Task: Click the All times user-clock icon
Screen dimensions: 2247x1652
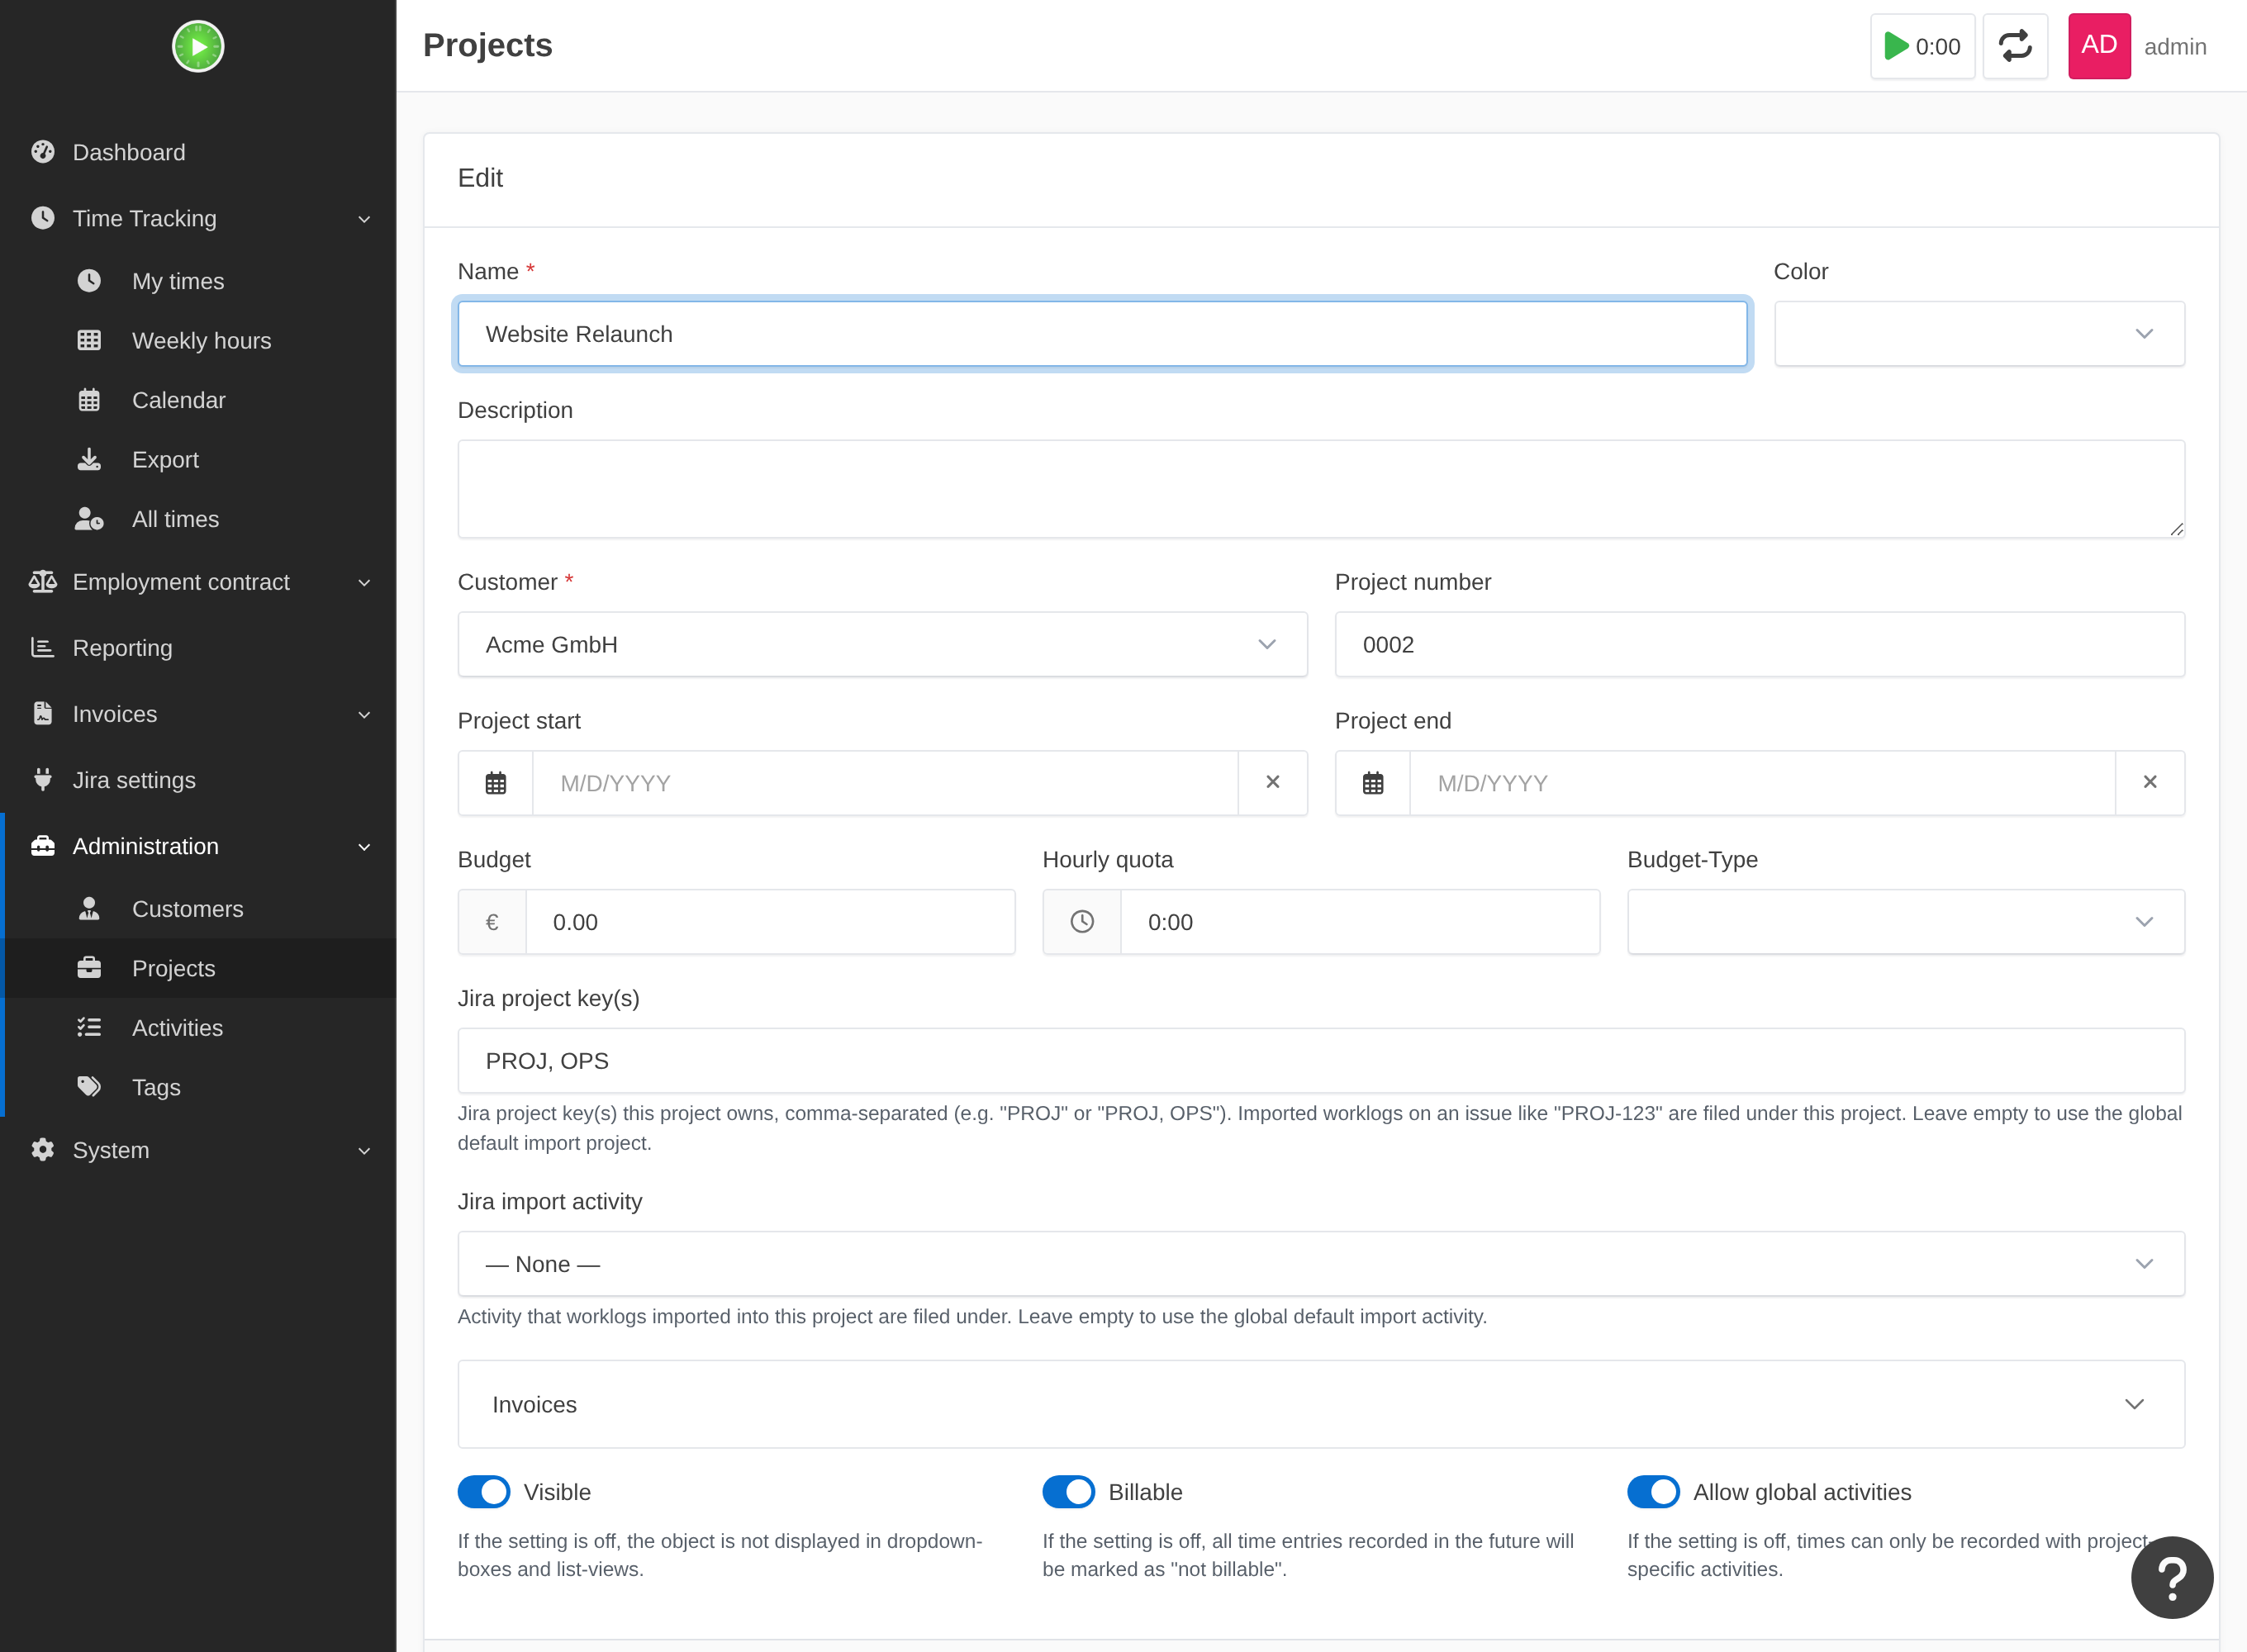Action: [89, 519]
